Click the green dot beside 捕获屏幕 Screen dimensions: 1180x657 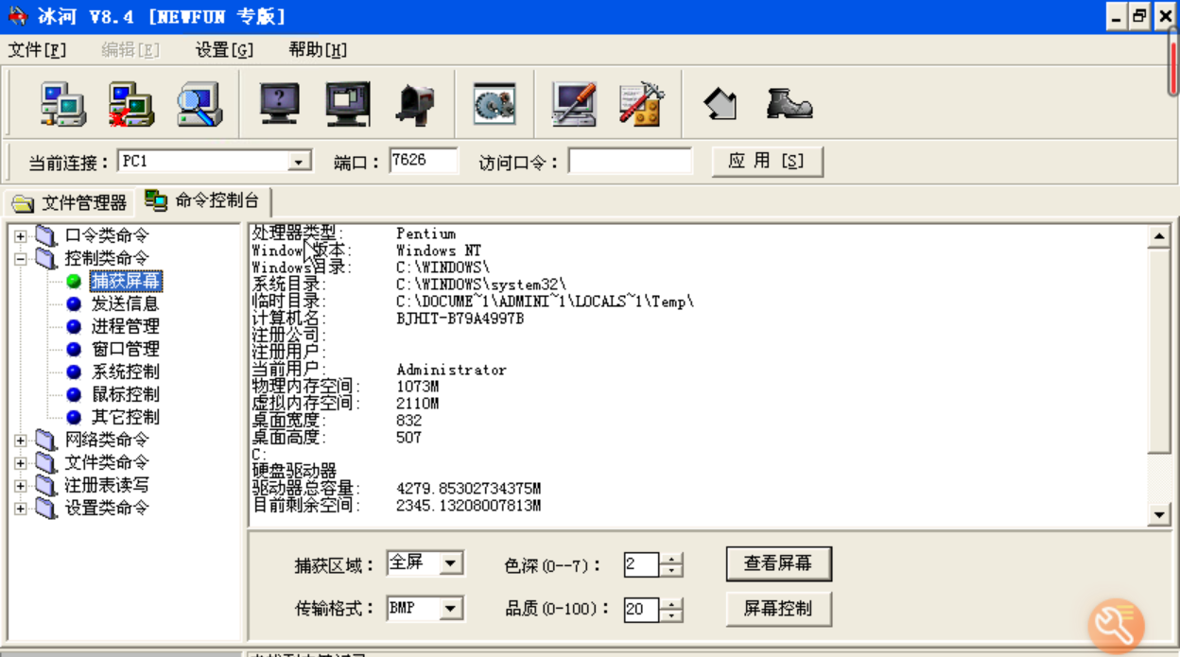pos(74,281)
